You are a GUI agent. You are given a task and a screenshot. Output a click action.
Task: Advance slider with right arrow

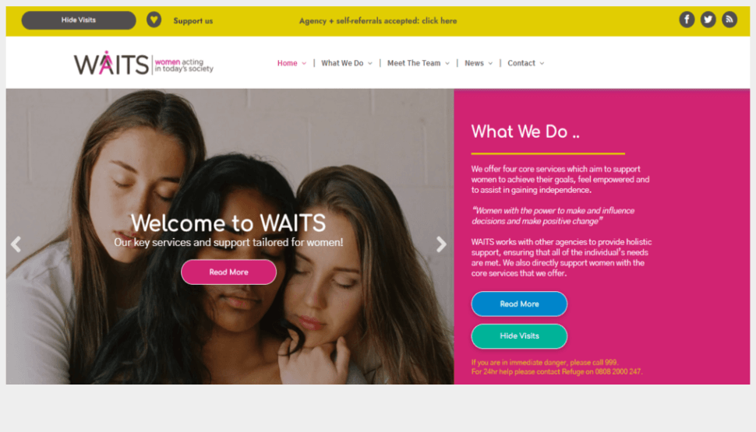coord(440,244)
